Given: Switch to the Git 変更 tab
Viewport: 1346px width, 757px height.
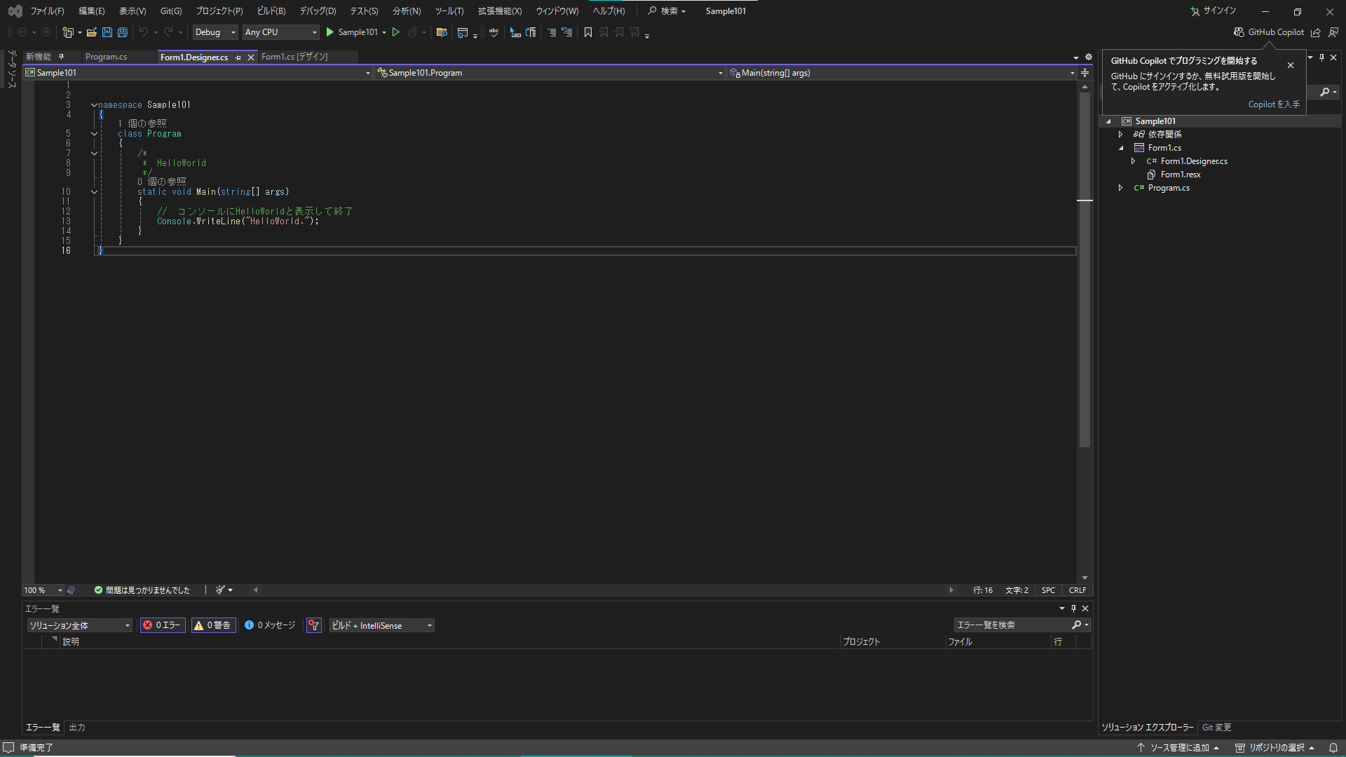Looking at the screenshot, I should 1216,728.
